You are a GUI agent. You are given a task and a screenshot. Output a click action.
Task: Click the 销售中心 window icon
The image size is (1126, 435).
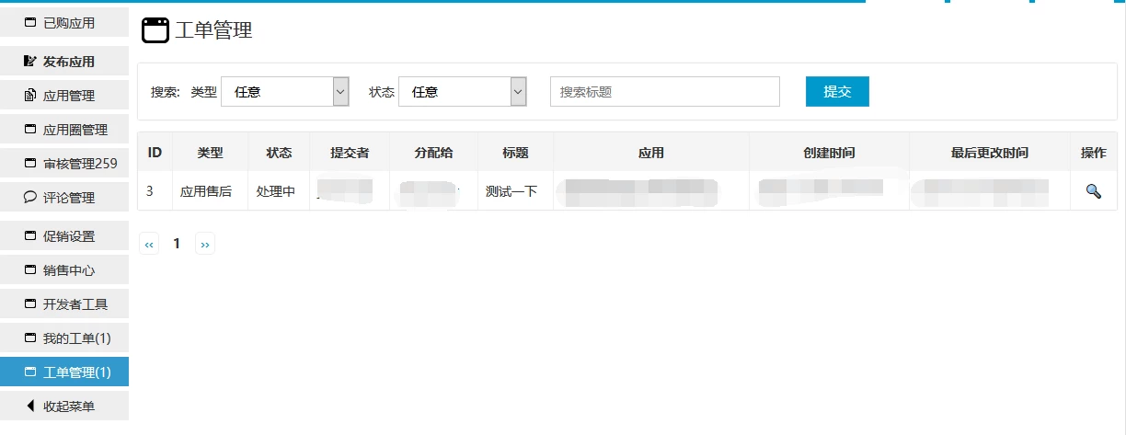click(x=29, y=270)
